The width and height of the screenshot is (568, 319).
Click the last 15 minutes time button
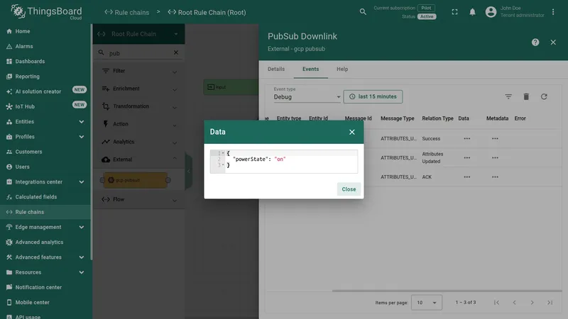373,96
